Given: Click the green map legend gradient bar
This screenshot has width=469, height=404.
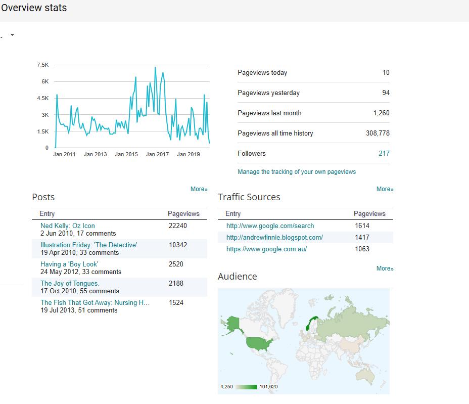Looking at the screenshot, I should [x=245, y=387].
